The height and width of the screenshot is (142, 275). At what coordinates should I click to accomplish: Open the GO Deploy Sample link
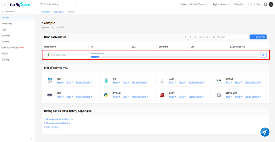click(140, 82)
